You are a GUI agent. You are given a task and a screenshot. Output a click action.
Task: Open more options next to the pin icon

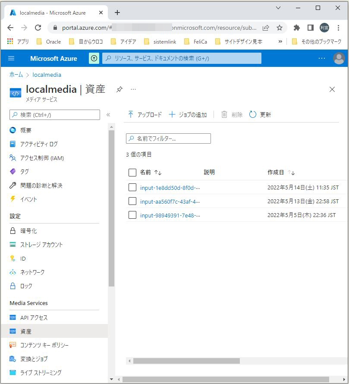click(x=133, y=89)
